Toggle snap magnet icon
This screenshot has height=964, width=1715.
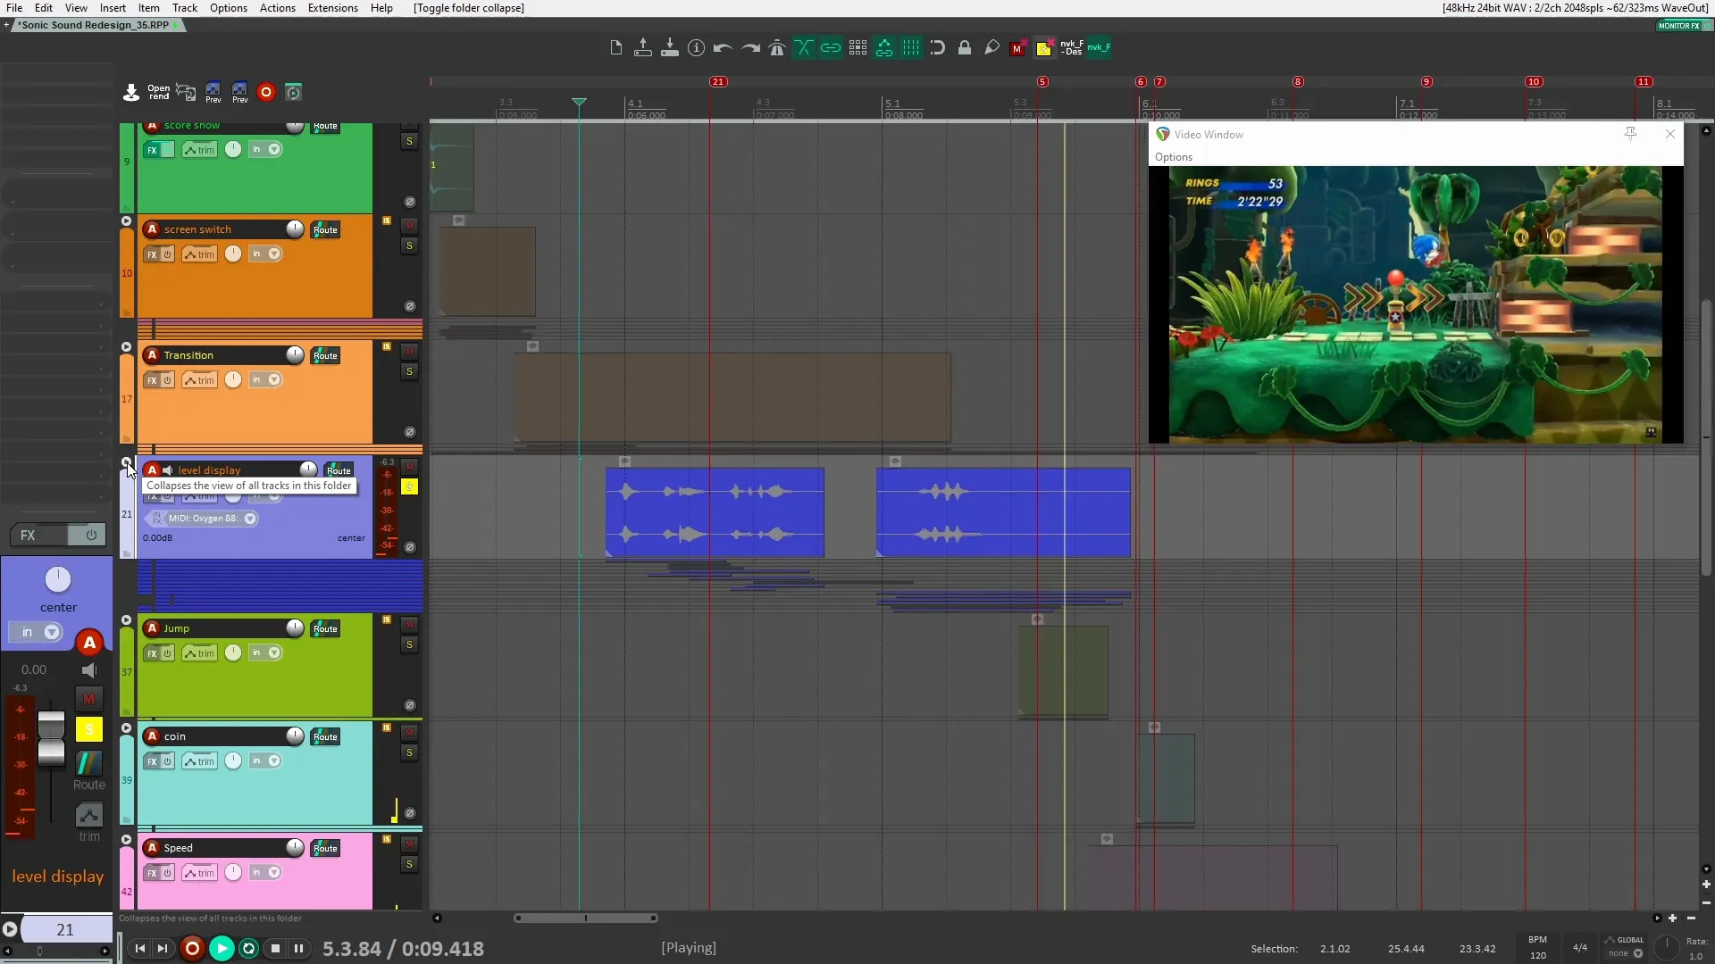coord(938,48)
